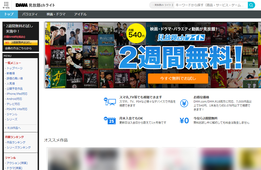The width and height of the screenshot is (261, 170).
Task: Open シリーズ sidebar link
Action: tap(12, 119)
